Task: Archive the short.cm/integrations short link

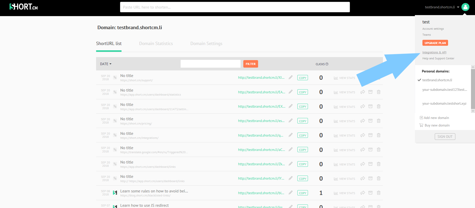Action: pyautogui.click(x=370, y=135)
